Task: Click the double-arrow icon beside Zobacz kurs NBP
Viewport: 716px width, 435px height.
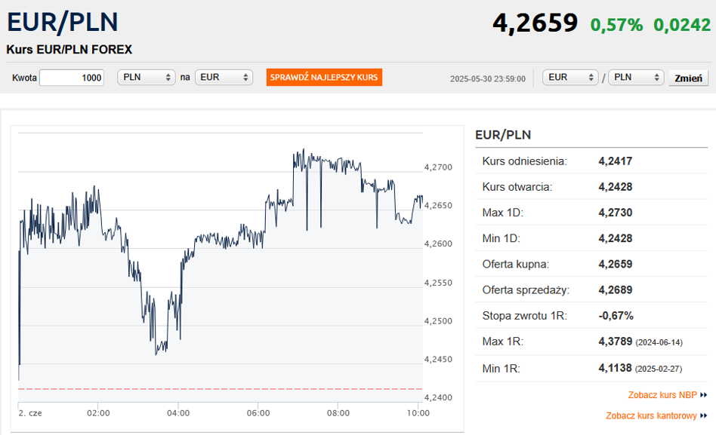Action: click(x=703, y=395)
